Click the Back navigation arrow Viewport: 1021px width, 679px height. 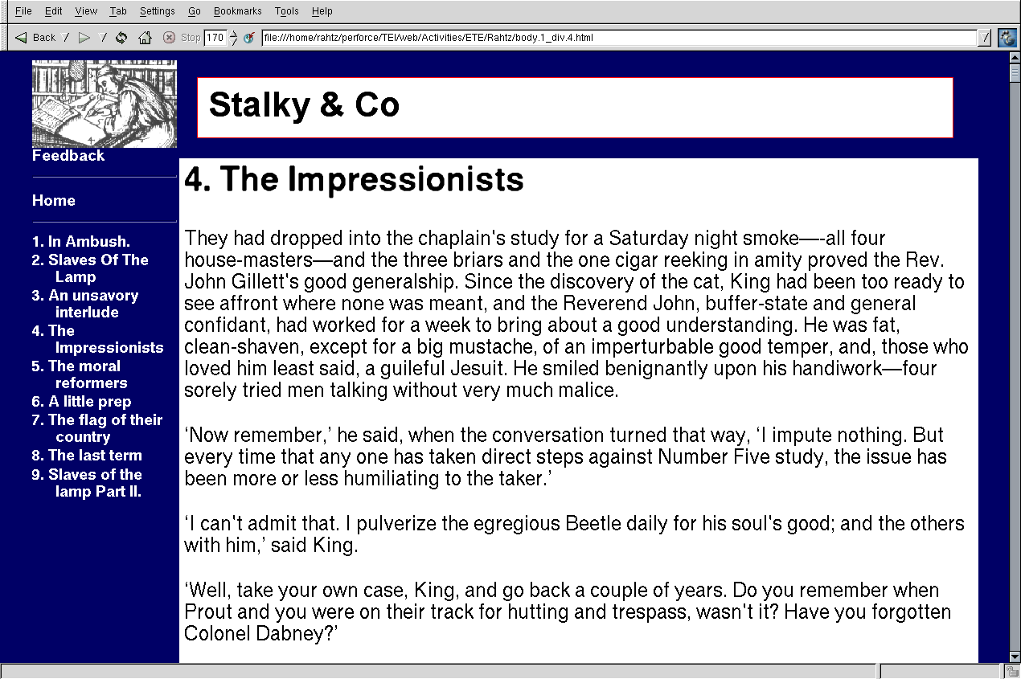tap(22, 37)
